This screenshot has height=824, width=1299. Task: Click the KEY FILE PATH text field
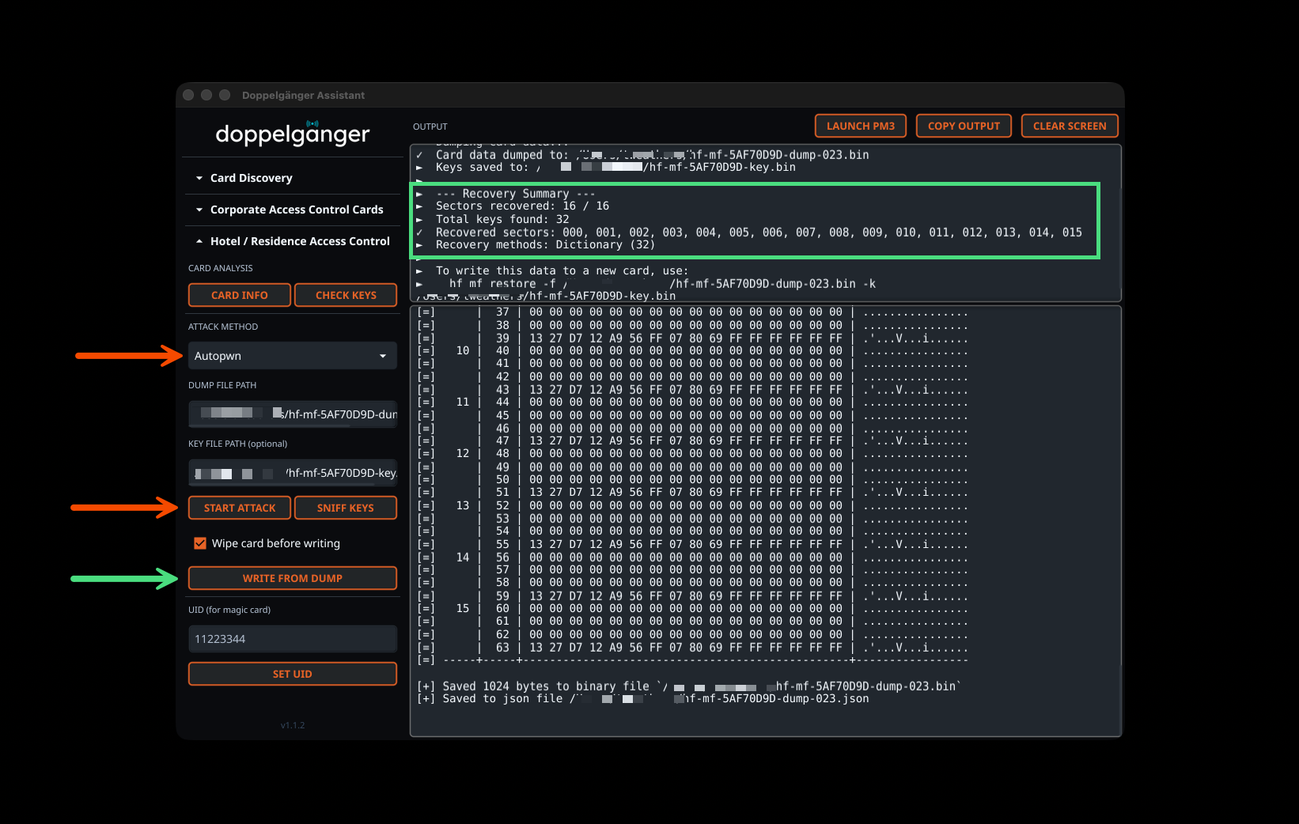pyautogui.click(x=292, y=472)
